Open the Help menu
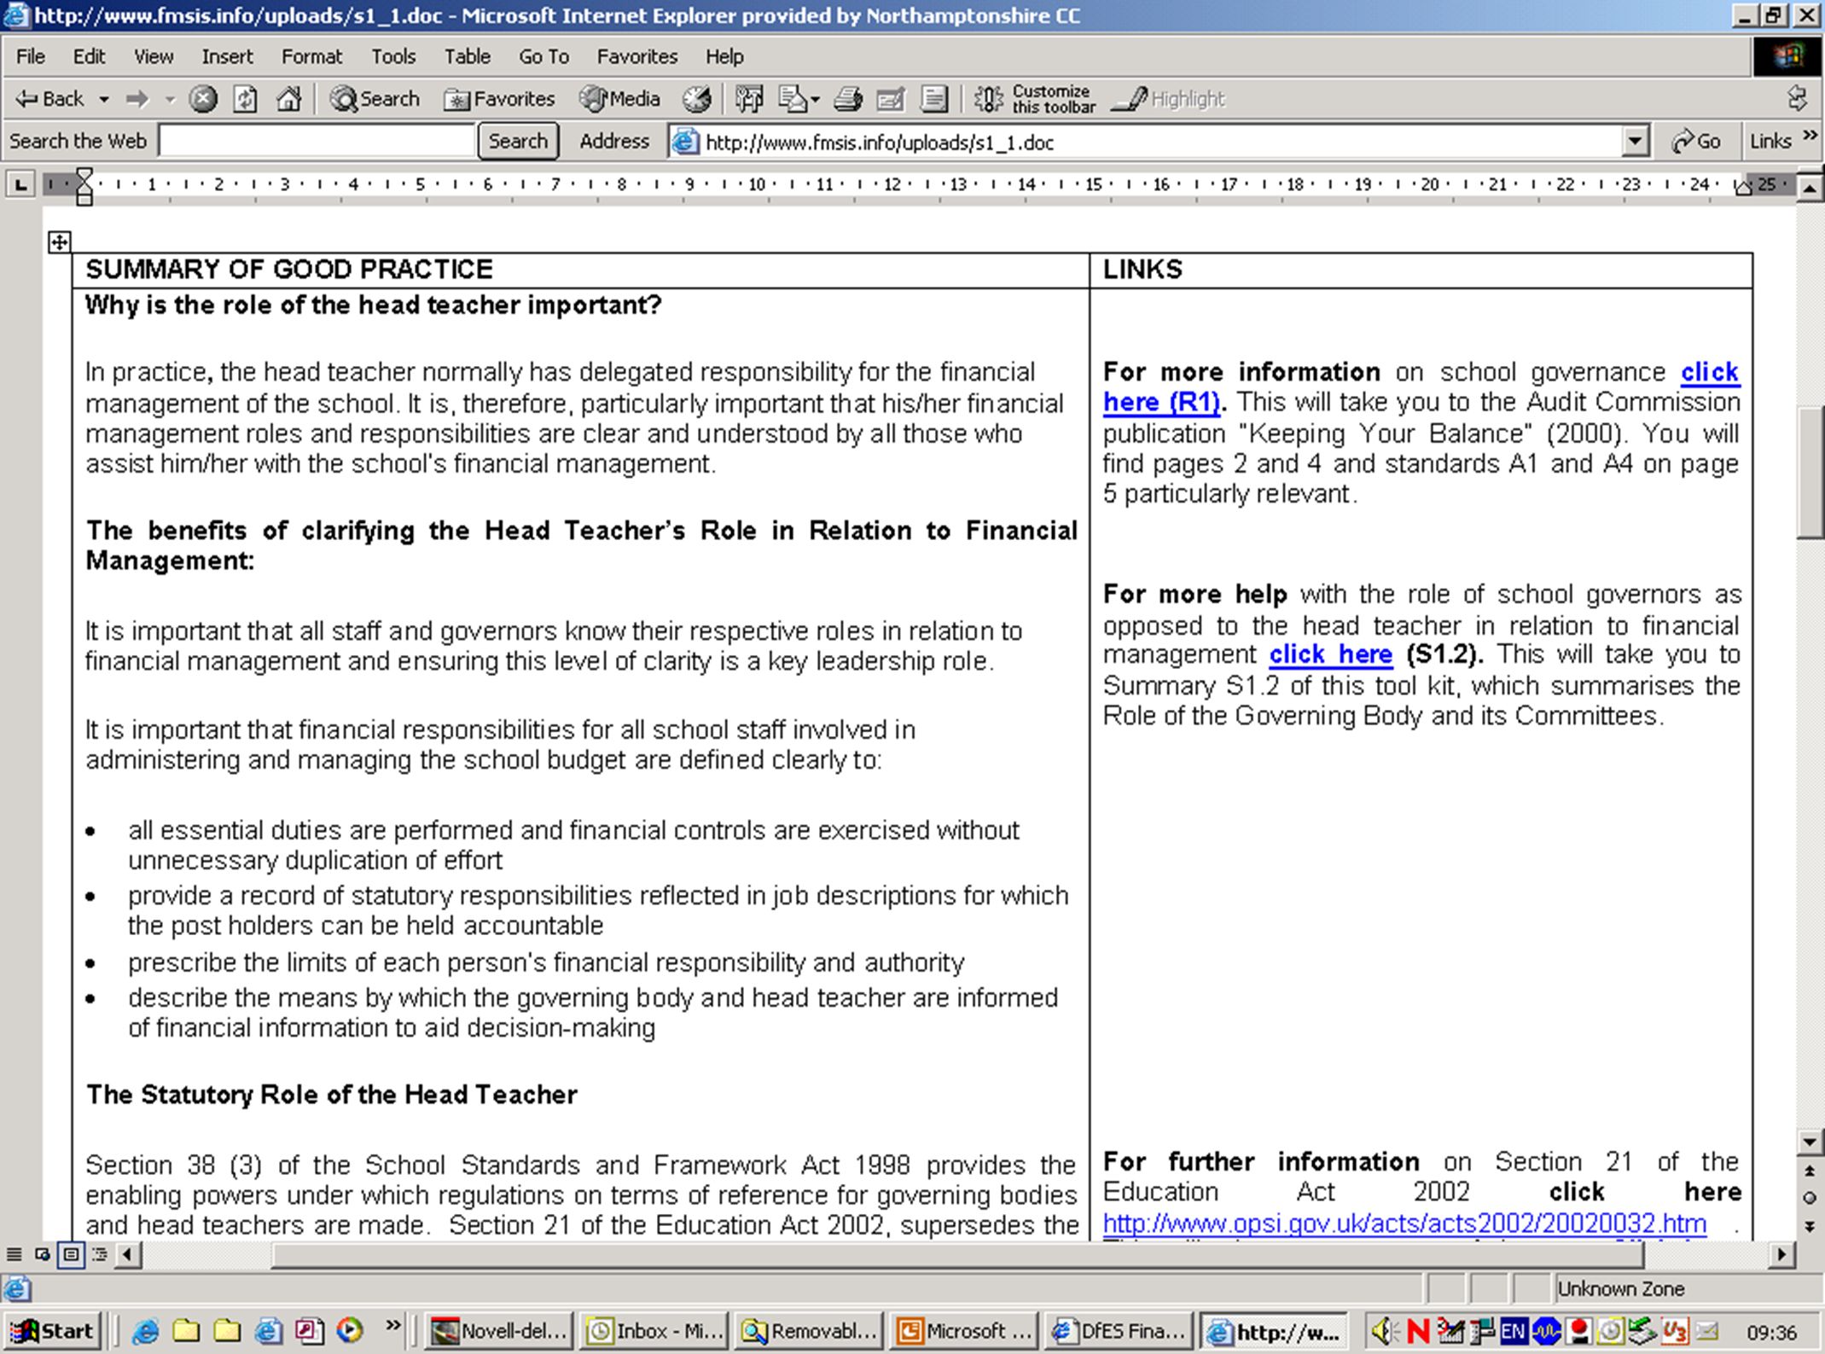1825x1354 pixels. point(724,56)
